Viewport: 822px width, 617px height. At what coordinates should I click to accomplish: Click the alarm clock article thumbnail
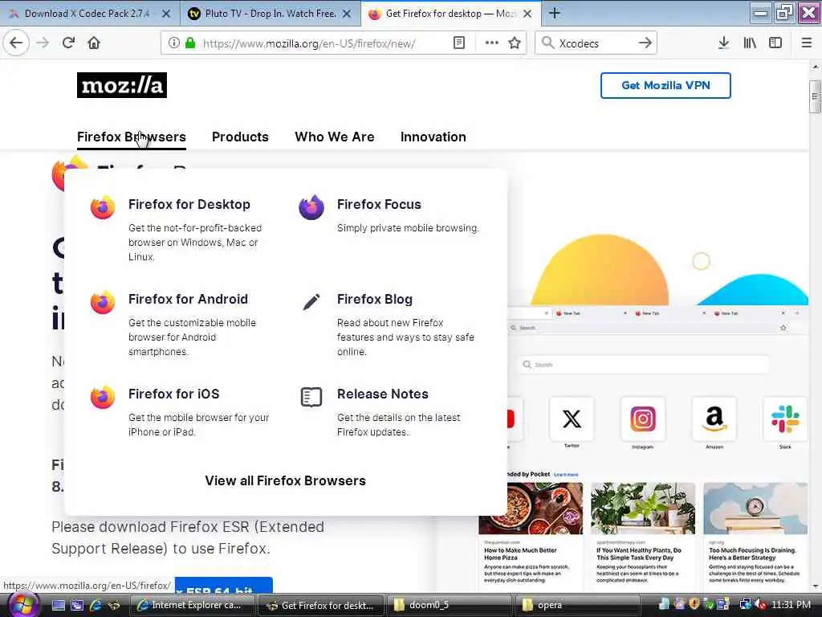755,509
